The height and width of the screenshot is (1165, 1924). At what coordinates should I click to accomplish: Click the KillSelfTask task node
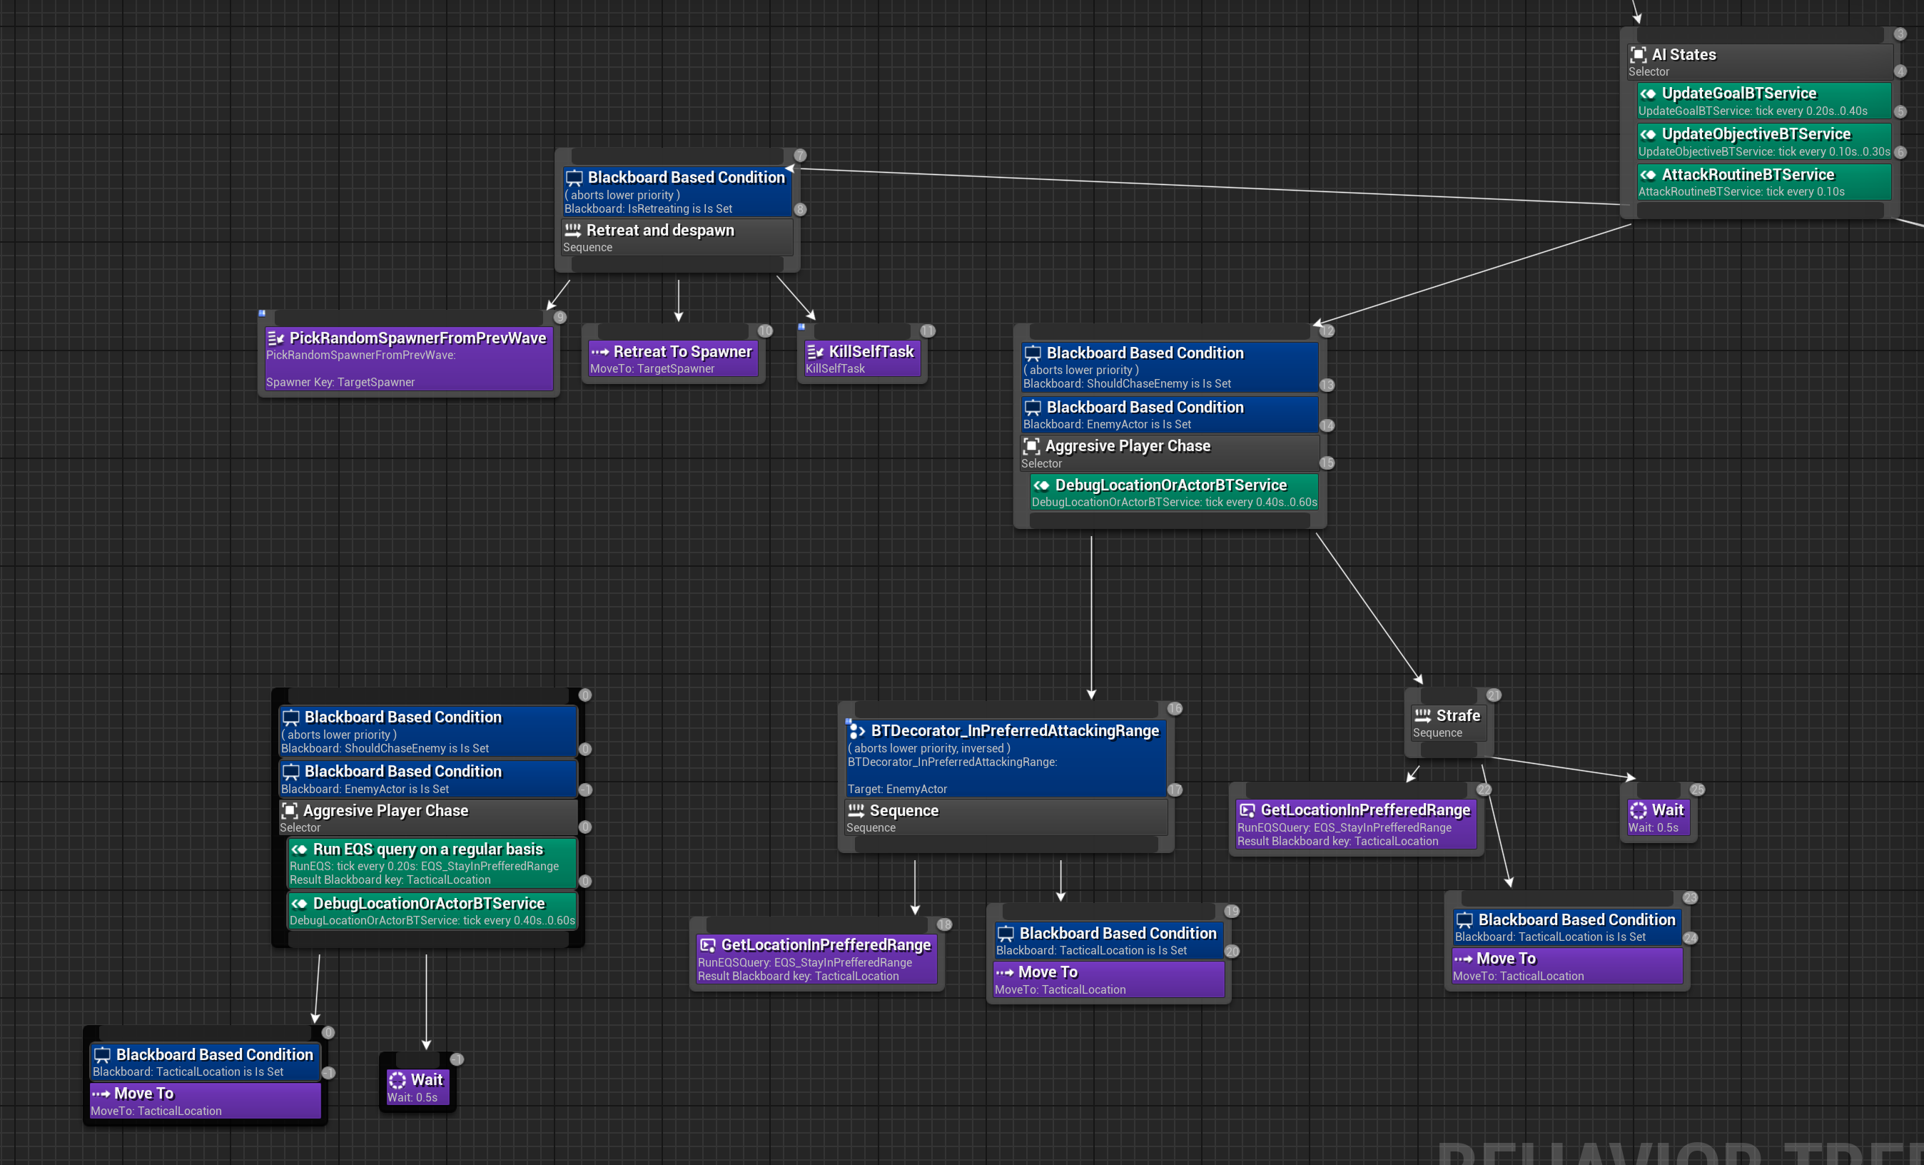pyautogui.click(x=862, y=358)
